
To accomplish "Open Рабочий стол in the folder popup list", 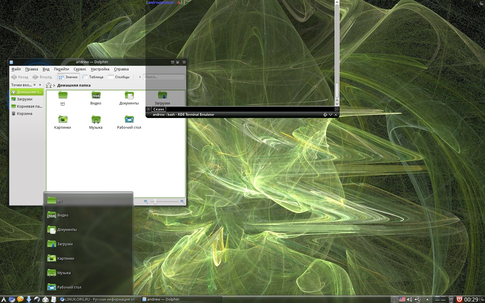I will [x=88, y=287].
